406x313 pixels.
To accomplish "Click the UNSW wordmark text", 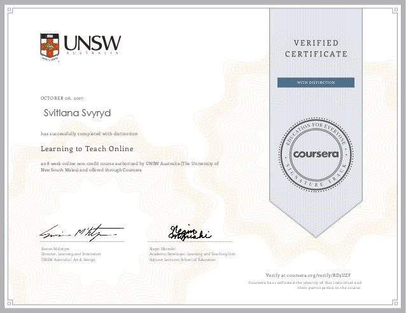I will point(92,43).
